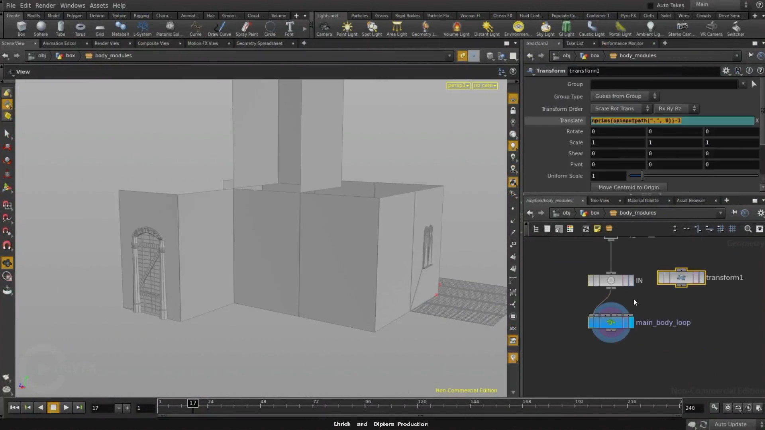
Task: Toggle the Auto Takes checkbox
Action: pos(651,5)
